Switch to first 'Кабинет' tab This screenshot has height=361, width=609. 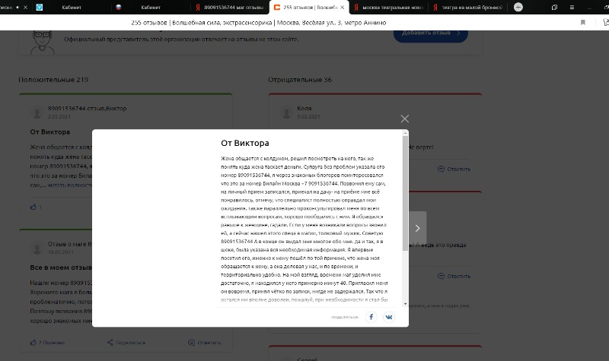[x=72, y=8]
